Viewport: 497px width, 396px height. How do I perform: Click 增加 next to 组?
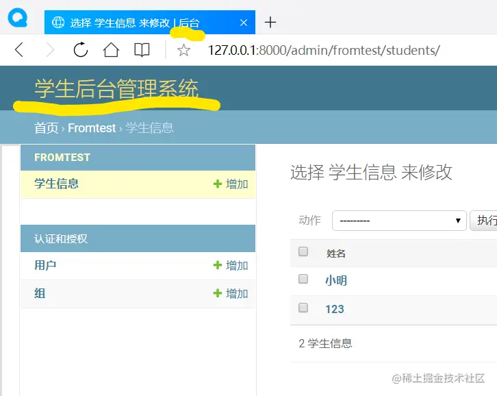click(x=237, y=293)
